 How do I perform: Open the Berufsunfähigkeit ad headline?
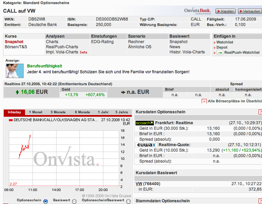click(x=45, y=66)
